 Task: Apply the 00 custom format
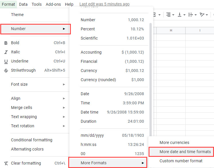tap(112, 154)
